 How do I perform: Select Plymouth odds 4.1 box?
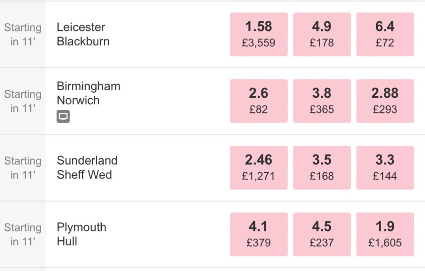pyautogui.click(x=259, y=234)
